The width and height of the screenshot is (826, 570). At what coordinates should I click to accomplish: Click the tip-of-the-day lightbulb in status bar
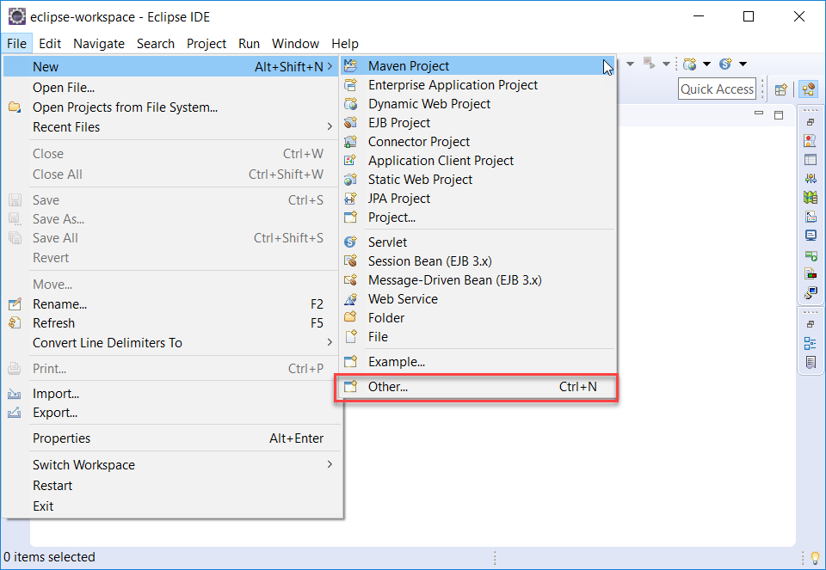click(x=815, y=557)
